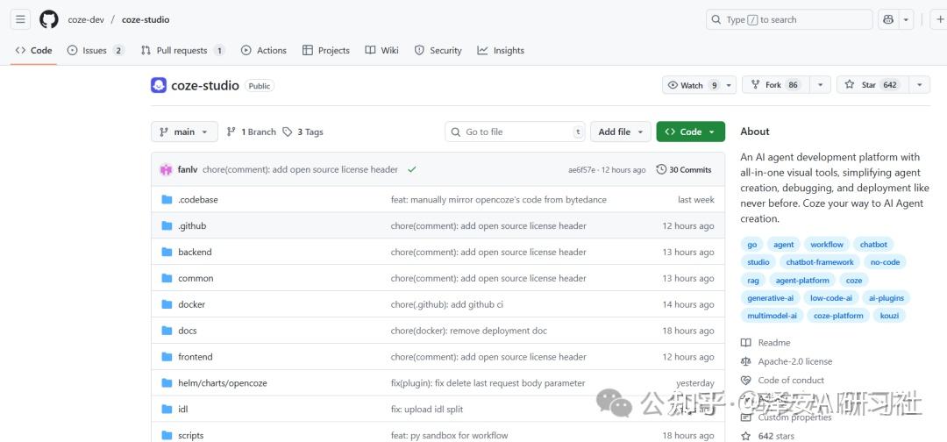Viewport: 947px width, 442px height.
Task: View the 1 Branch link
Action: point(252,132)
